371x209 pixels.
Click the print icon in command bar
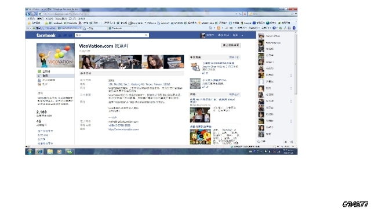231,28
